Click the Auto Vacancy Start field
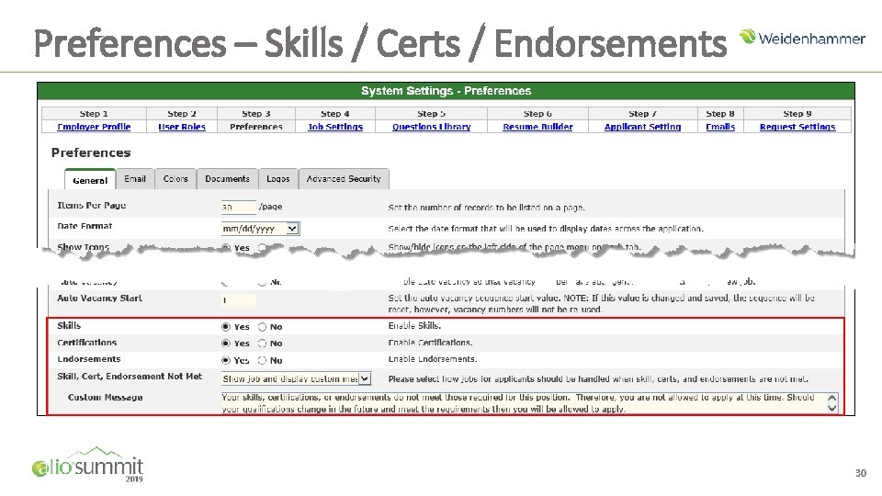The image size is (882, 496). (239, 300)
